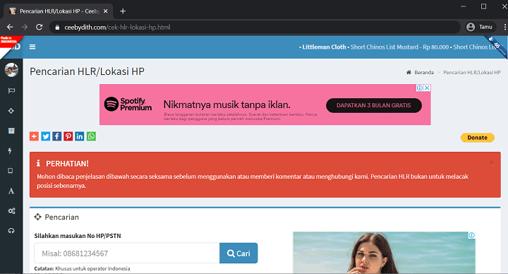Click the Pencarian panel crosshair icon

click(x=38, y=217)
